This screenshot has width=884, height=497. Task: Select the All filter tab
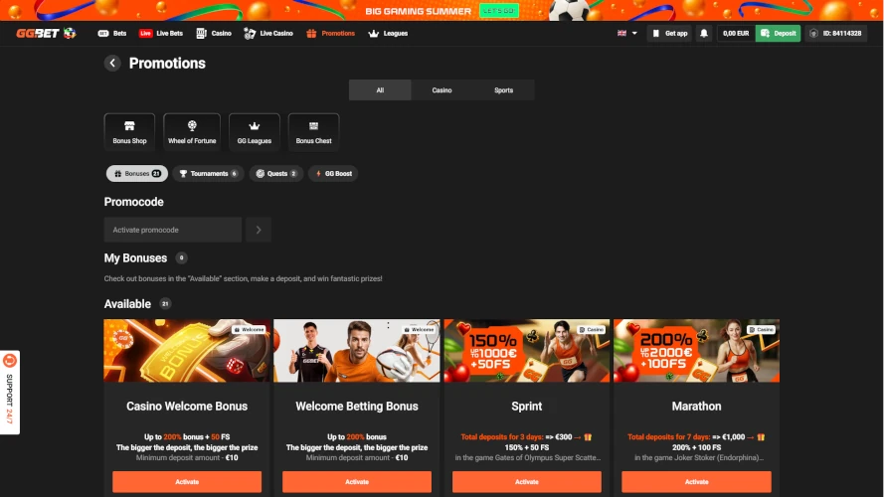click(380, 90)
